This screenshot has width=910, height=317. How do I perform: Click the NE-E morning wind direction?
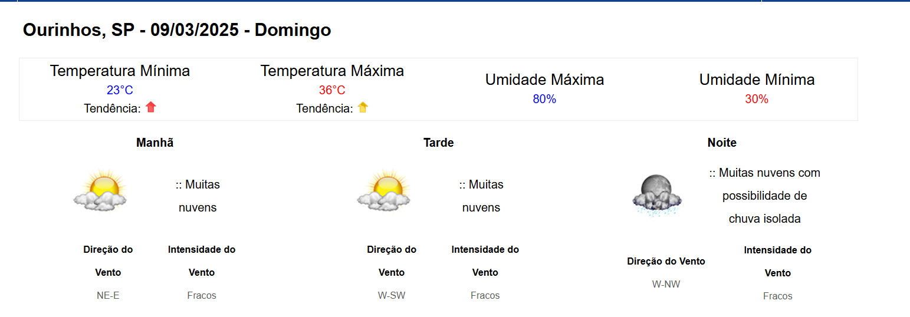(x=108, y=295)
